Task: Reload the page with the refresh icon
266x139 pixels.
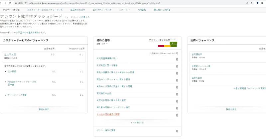Action: point(10,3)
